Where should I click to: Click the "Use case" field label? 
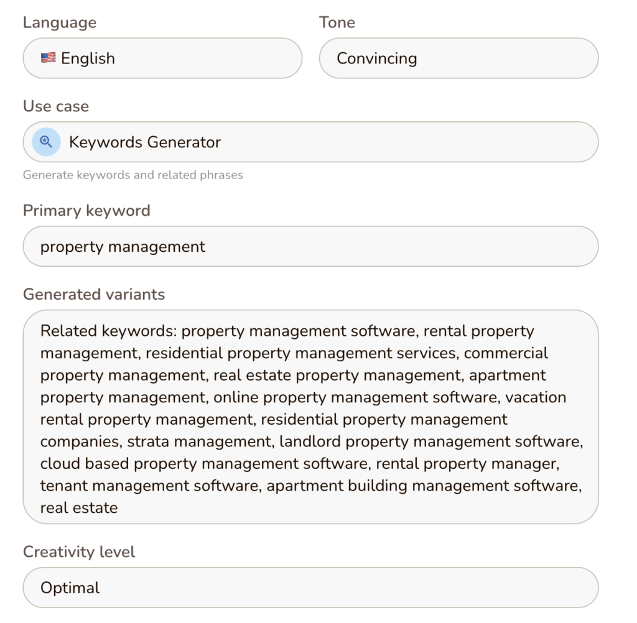(56, 106)
